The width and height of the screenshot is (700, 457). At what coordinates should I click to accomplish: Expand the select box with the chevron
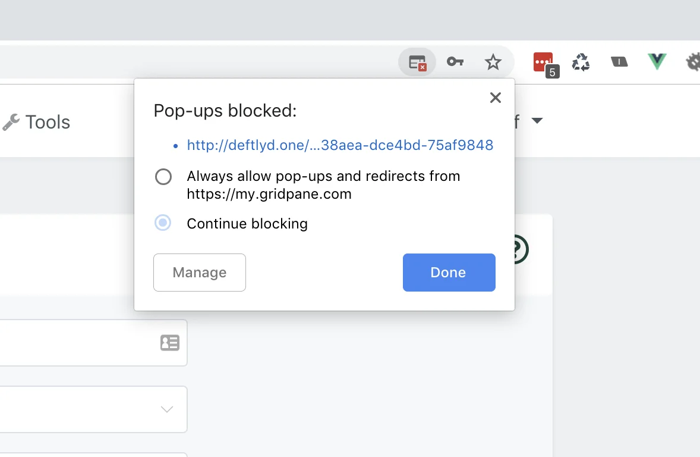tap(93, 409)
